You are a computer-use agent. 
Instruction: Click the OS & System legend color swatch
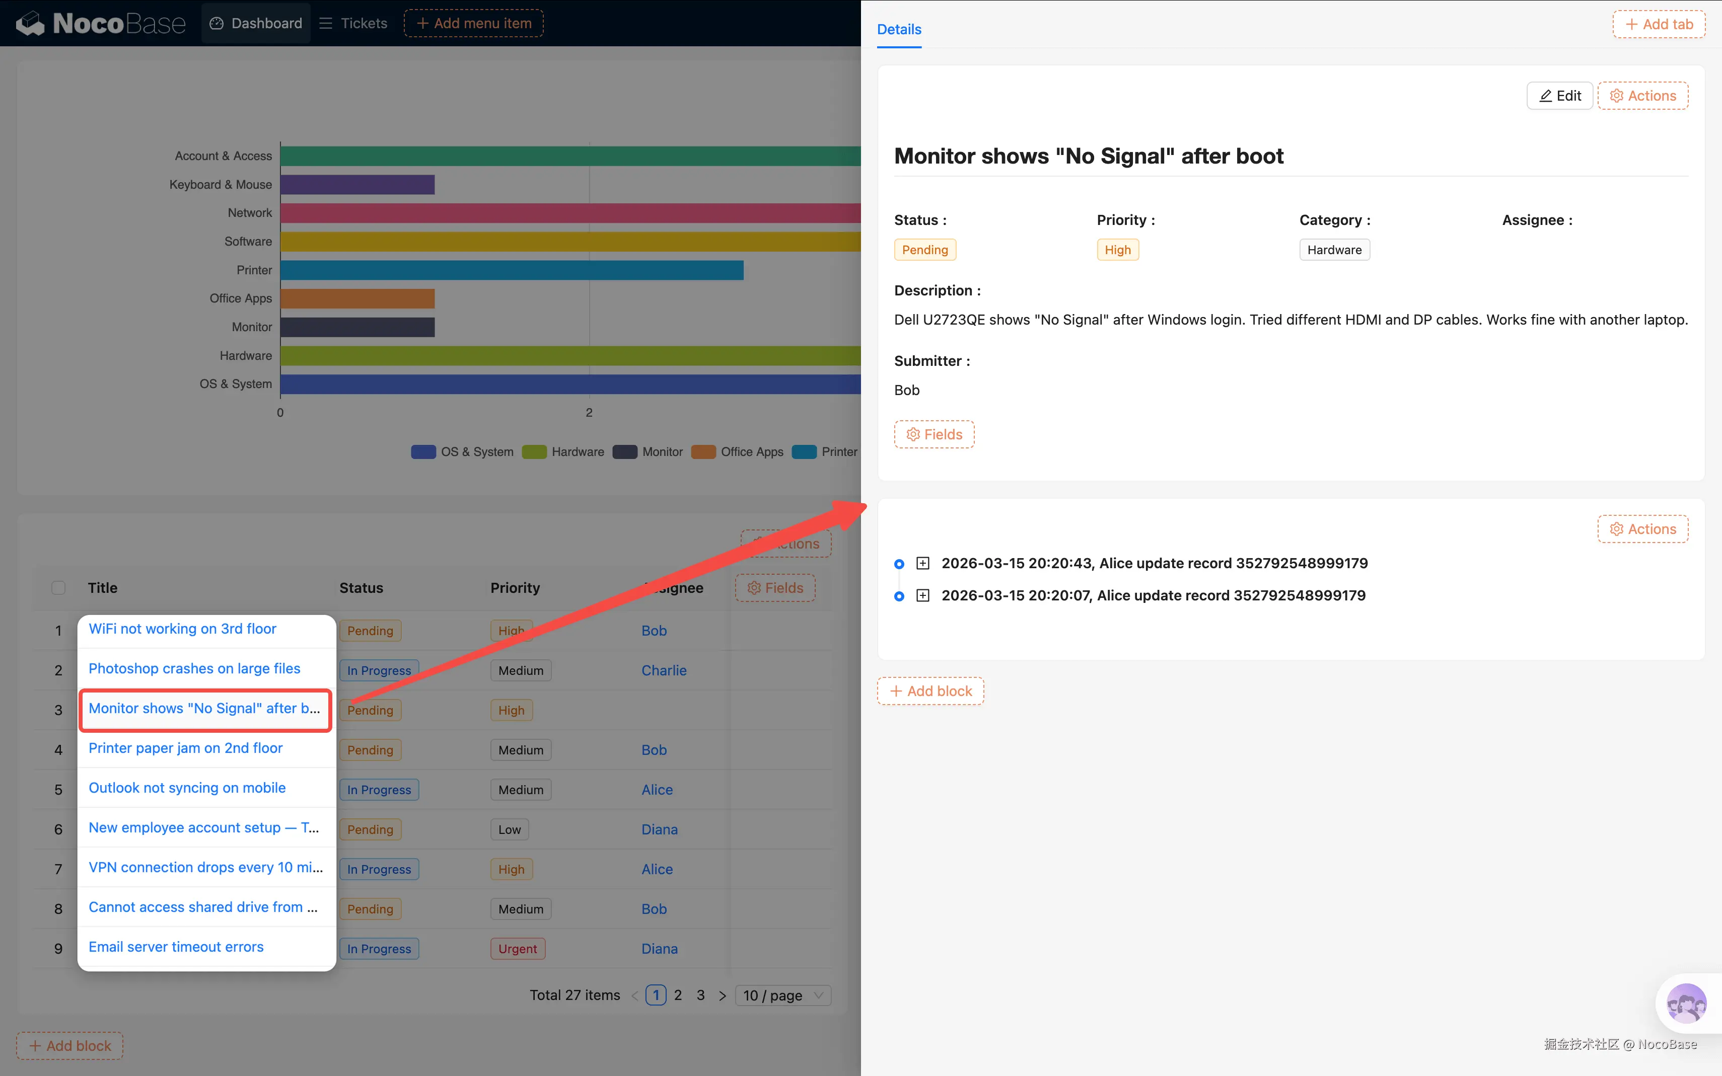423,452
